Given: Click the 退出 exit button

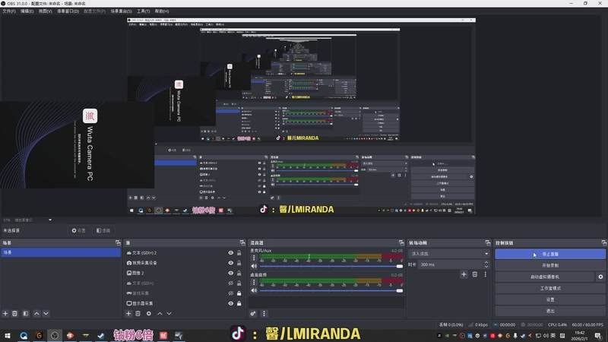Looking at the screenshot, I should click(x=550, y=311).
